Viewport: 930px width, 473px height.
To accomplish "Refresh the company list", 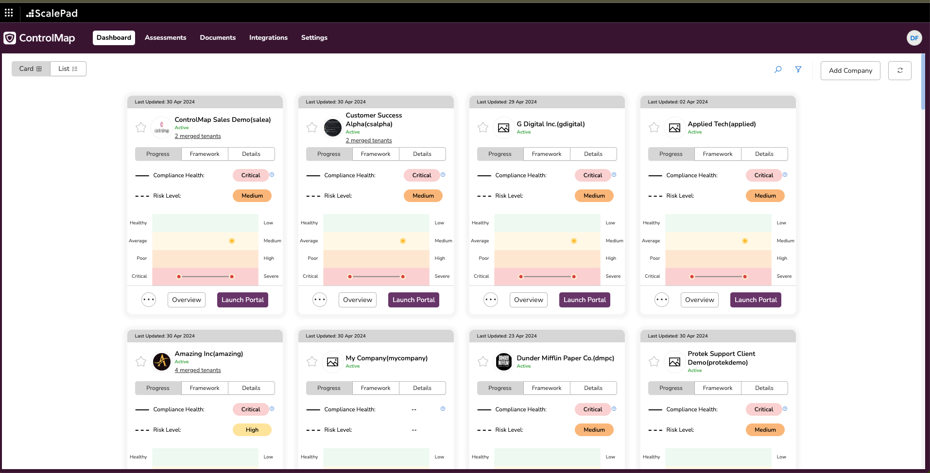I will (900, 70).
